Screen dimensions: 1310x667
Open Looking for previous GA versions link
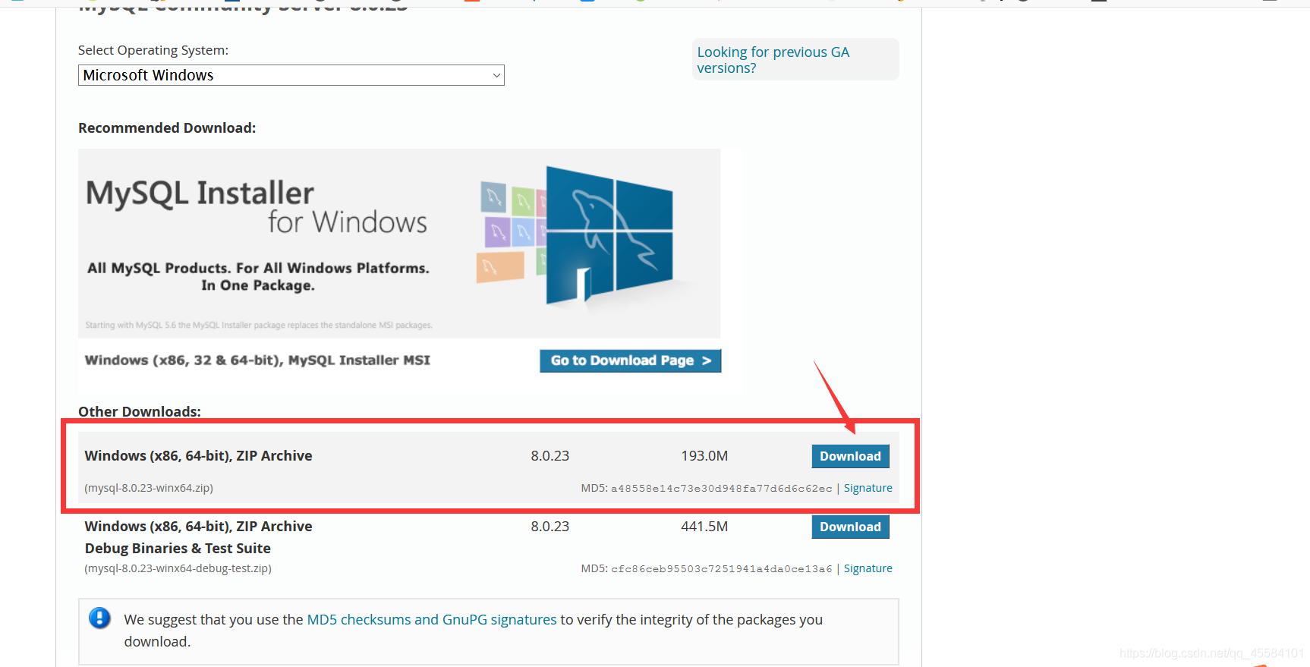click(773, 60)
